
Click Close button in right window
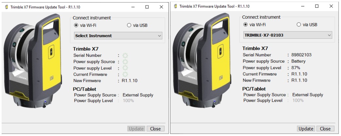(325, 129)
